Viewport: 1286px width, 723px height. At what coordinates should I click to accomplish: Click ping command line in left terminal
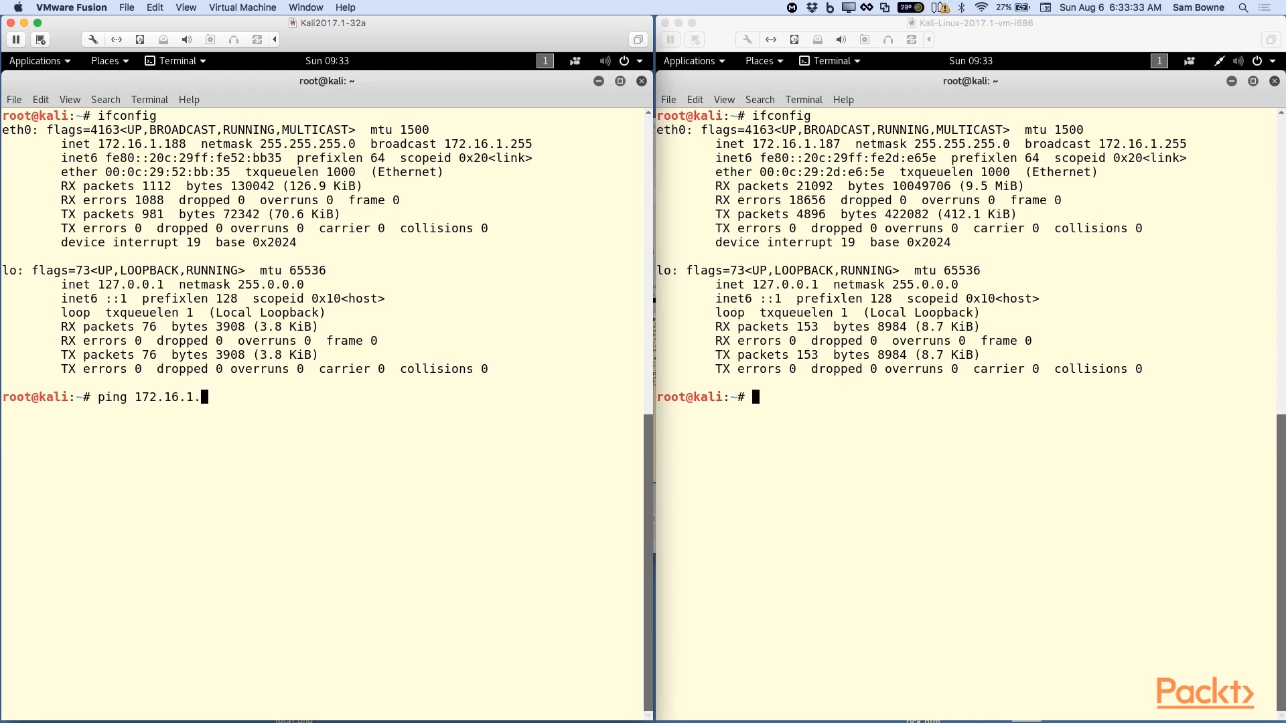106,397
